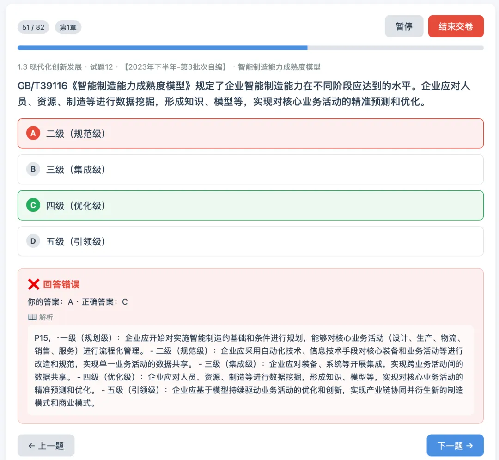Screen dimensions: 499x460
Task: Click the green C letter circle
Action: [33, 205]
